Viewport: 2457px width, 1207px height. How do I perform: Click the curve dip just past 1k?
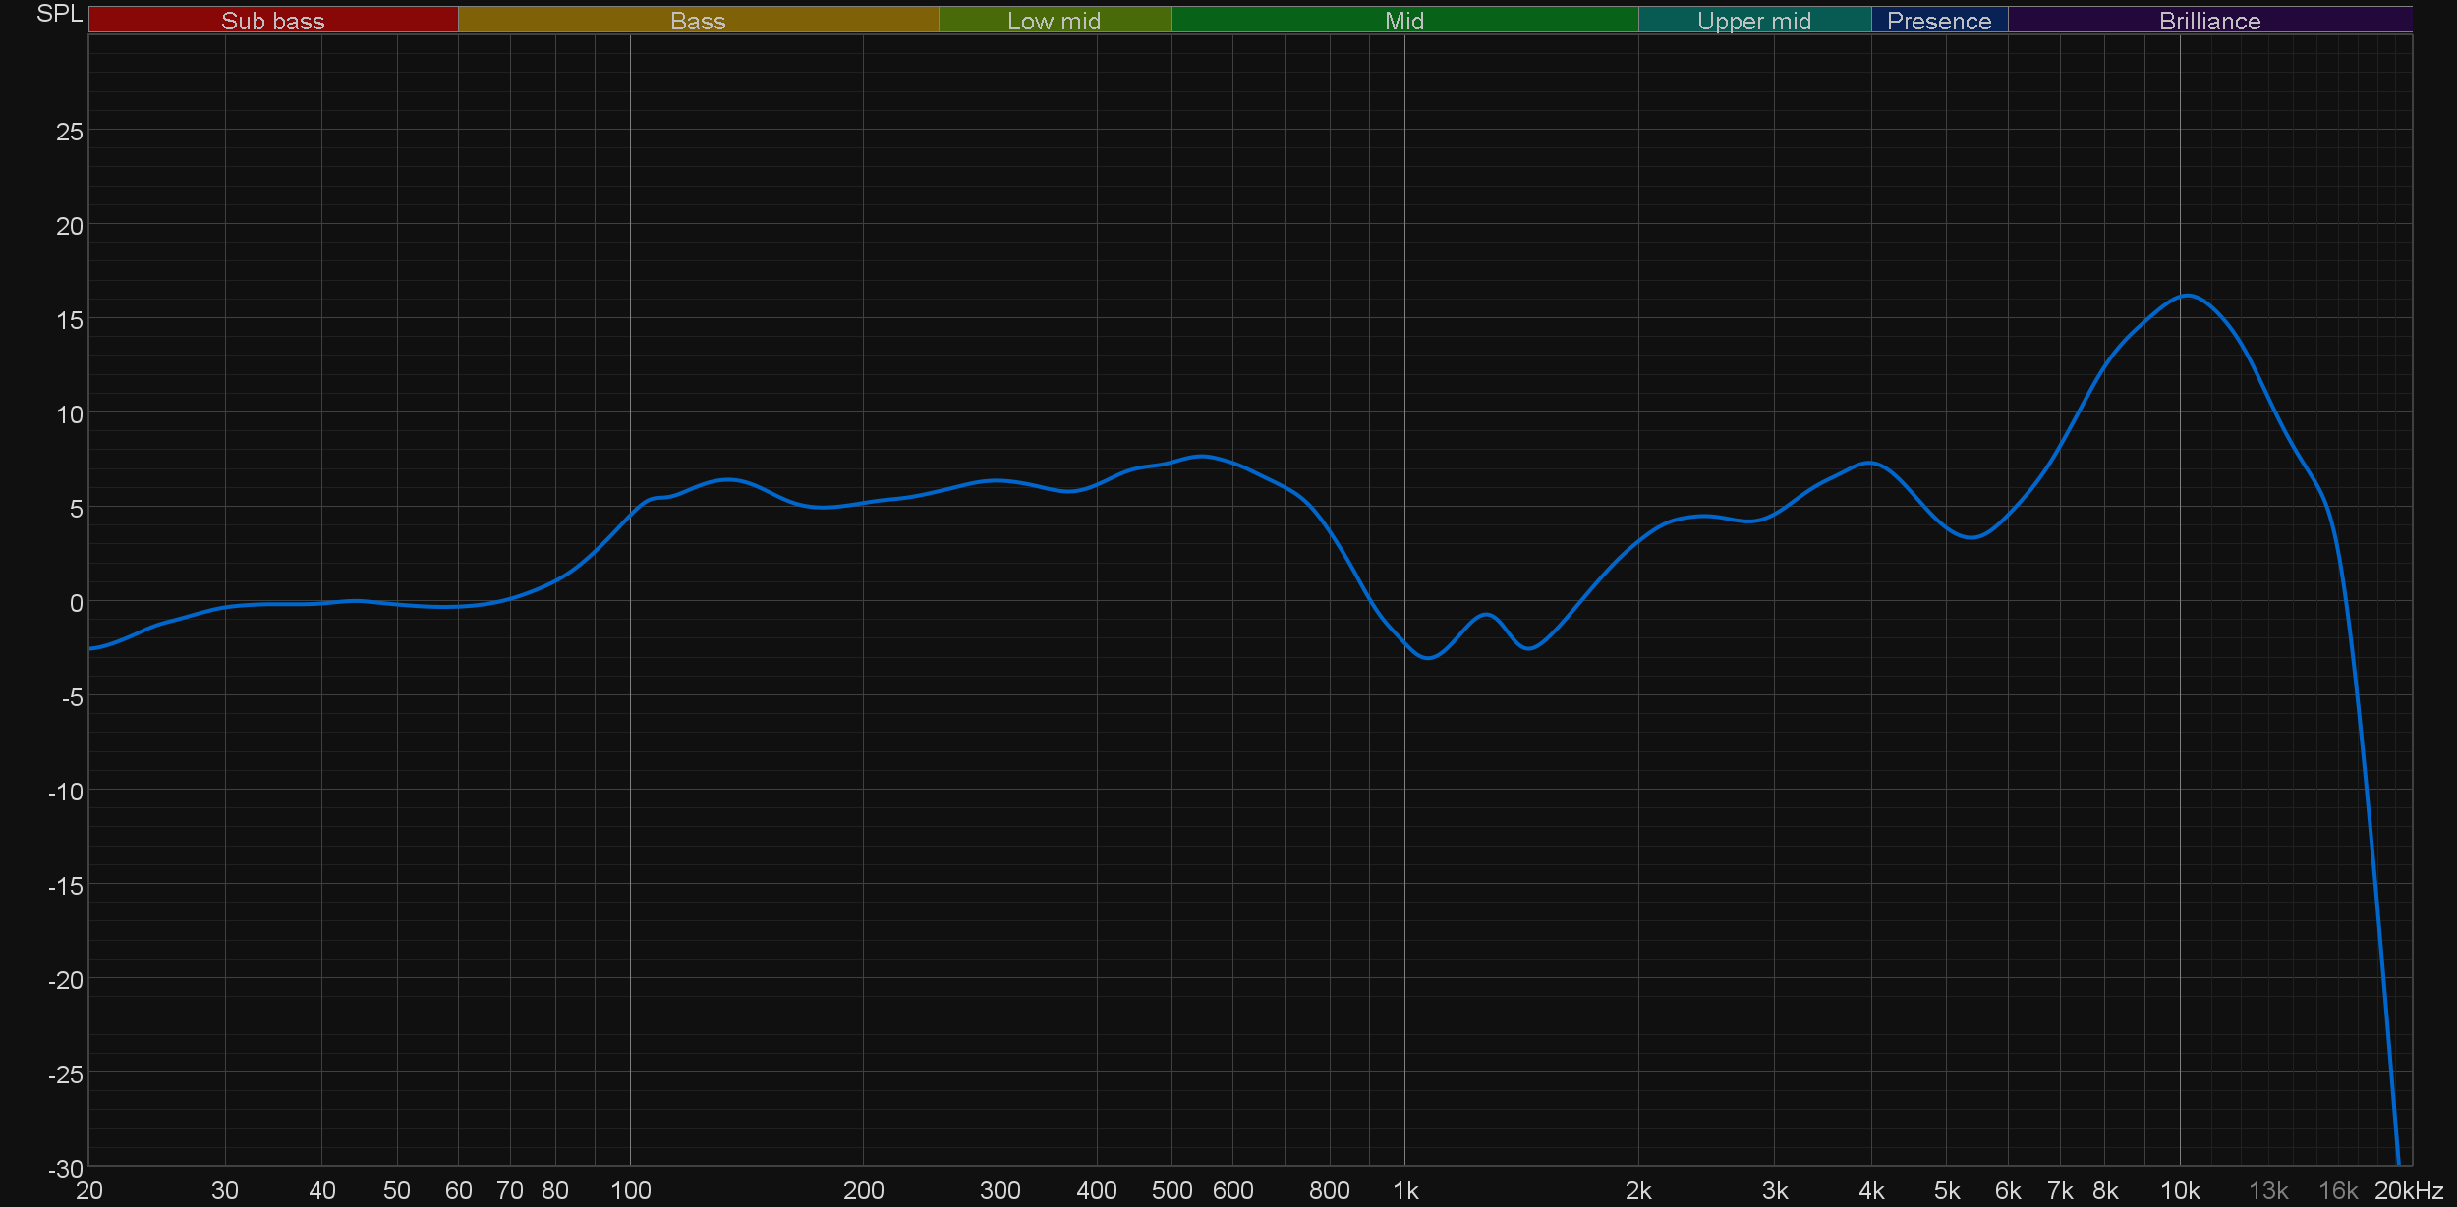[1428, 657]
